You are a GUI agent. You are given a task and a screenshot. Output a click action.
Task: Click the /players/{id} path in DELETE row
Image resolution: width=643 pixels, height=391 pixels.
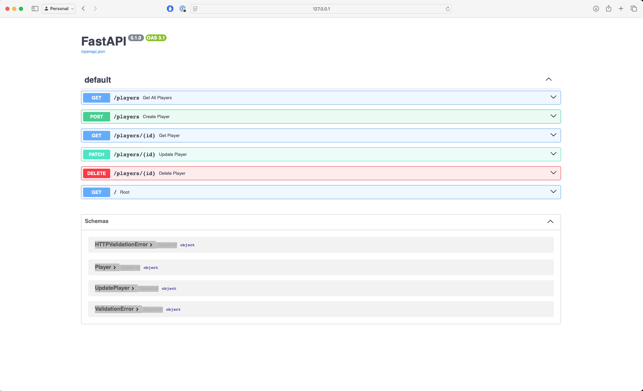(x=134, y=173)
